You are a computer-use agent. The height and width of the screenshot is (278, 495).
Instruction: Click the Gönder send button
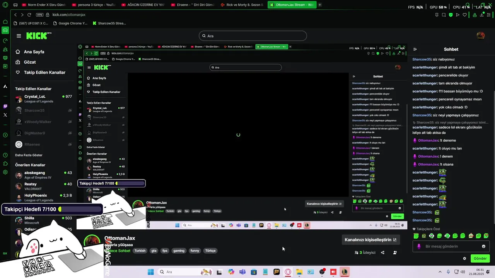(480, 258)
